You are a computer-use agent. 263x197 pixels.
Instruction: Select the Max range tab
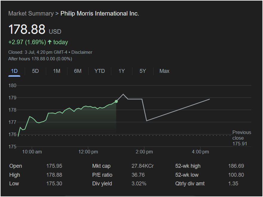click(164, 71)
